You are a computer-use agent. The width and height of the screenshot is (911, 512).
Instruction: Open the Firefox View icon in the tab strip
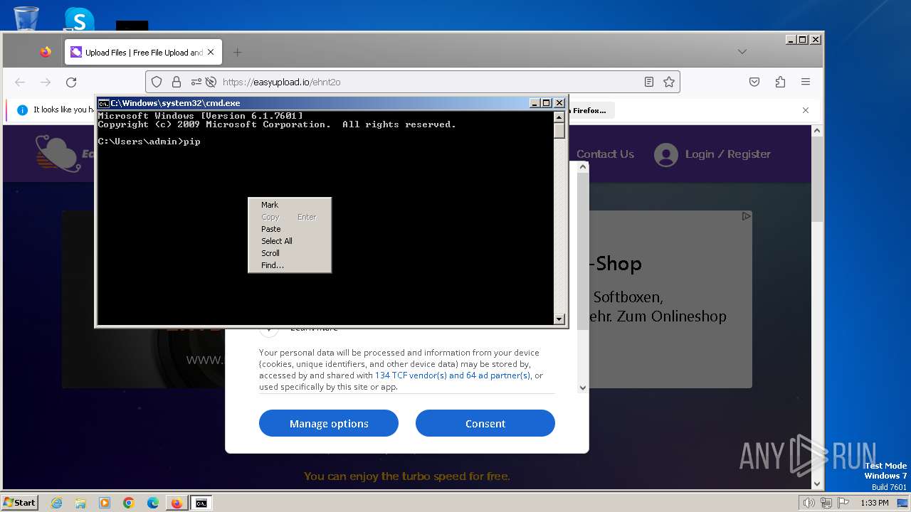point(46,52)
